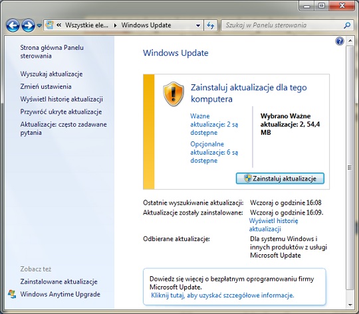The image size is (359, 314).
Task: Open 'Opcjonalne aktualizacje: 6 są dostępne' link
Action: [x=214, y=152]
